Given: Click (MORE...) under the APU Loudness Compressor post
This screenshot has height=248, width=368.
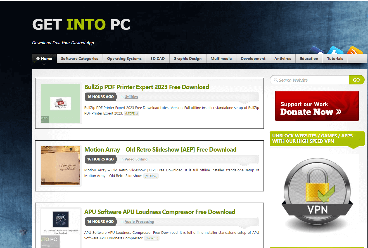Looking at the screenshot, I should (x=152, y=238).
